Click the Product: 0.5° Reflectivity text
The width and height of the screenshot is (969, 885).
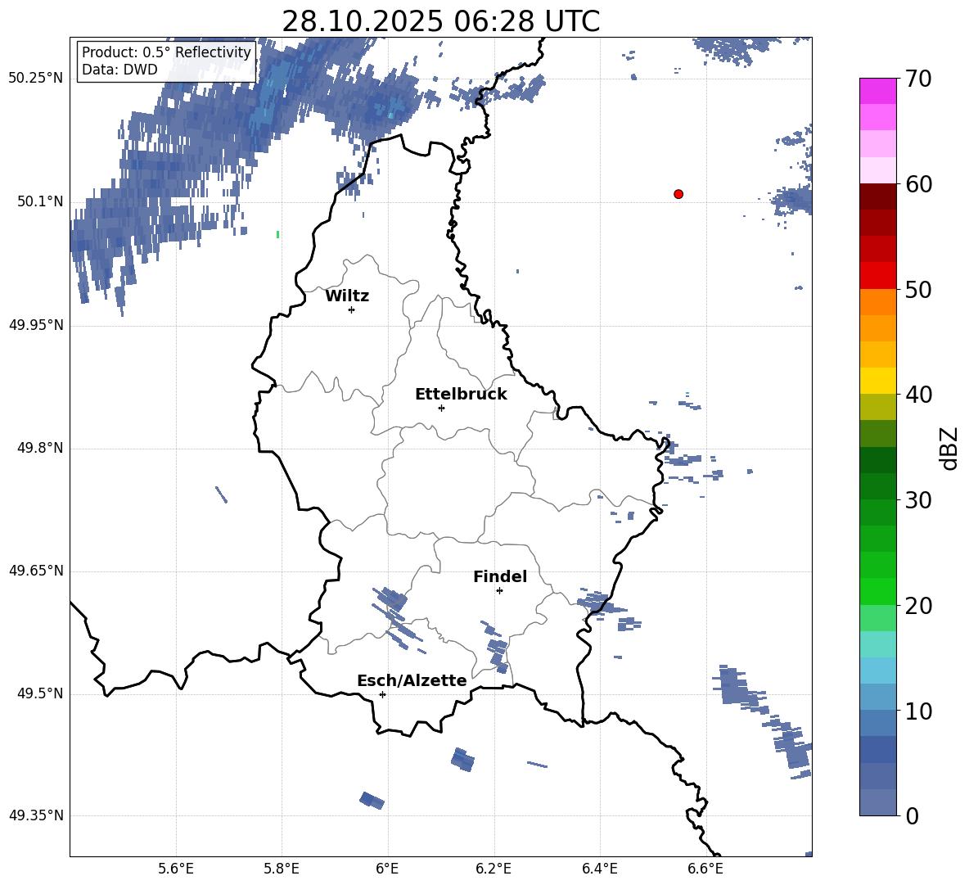click(x=166, y=52)
